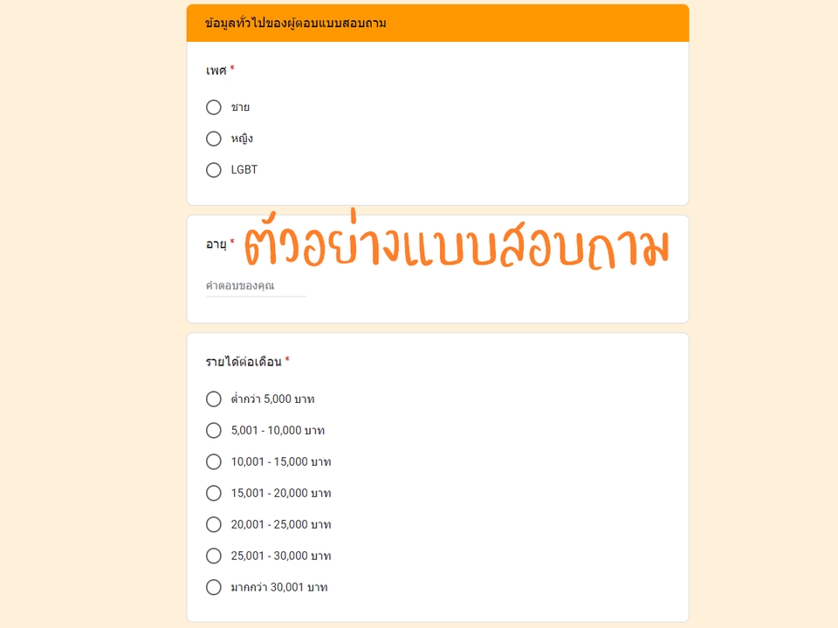This screenshot has width=838, height=628.
Task: Click the ชาย option label text
Action: click(x=241, y=107)
